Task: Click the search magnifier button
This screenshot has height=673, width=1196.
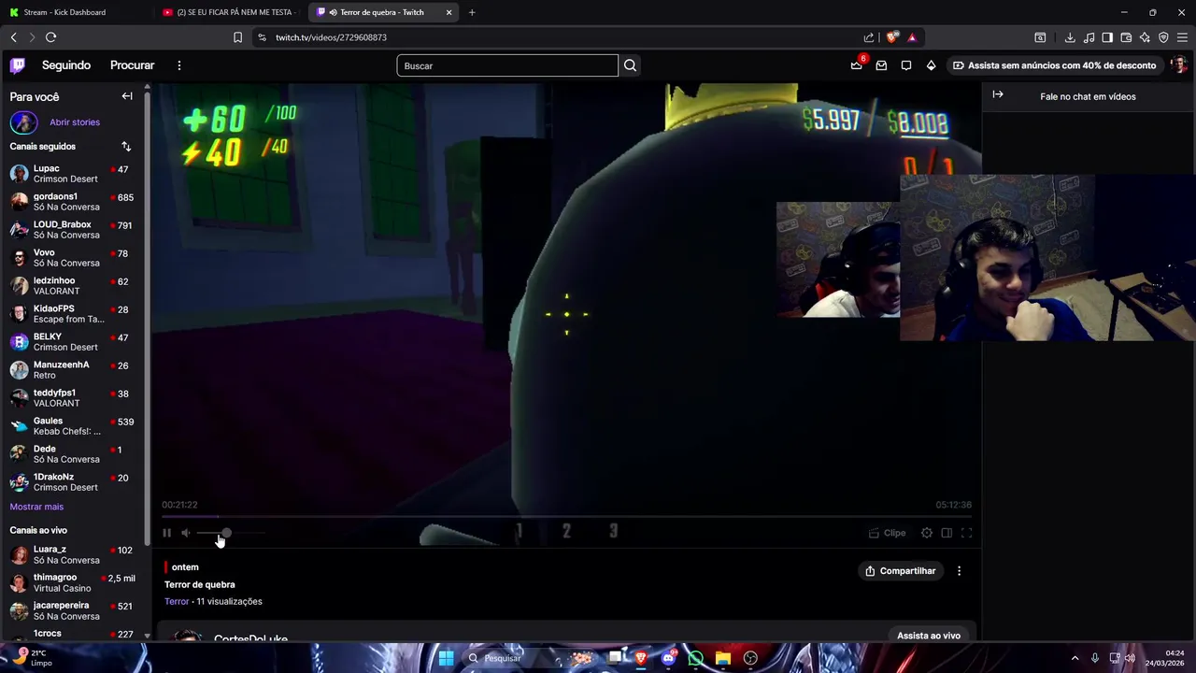Action: tap(631, 65)
